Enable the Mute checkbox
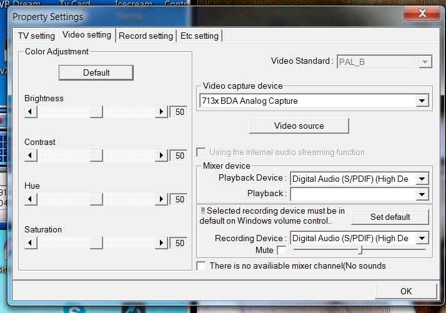This screenshot has width=446, height=313. tap(281, 251)
